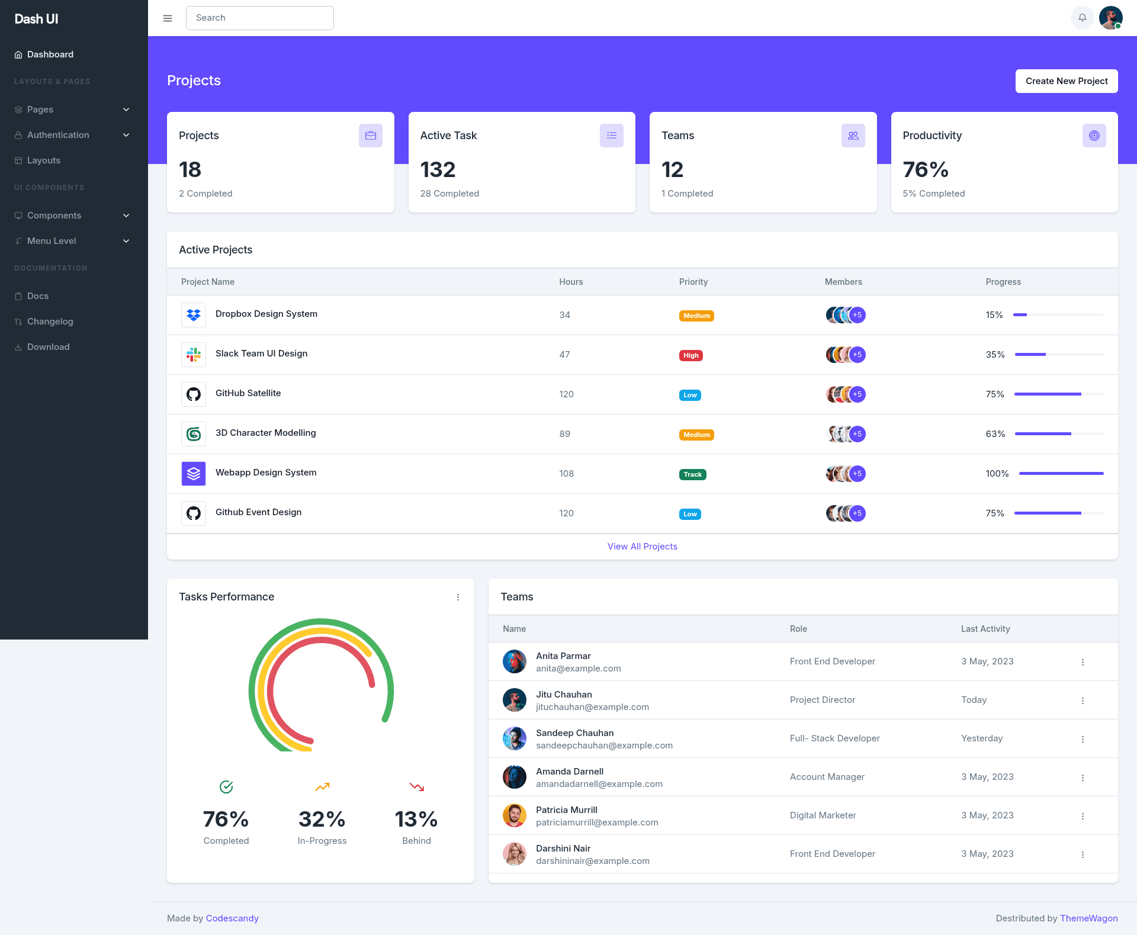1137x935 pixels.
Task: Expand the Authentication sidebar chevron
Action: pos(126,135)
